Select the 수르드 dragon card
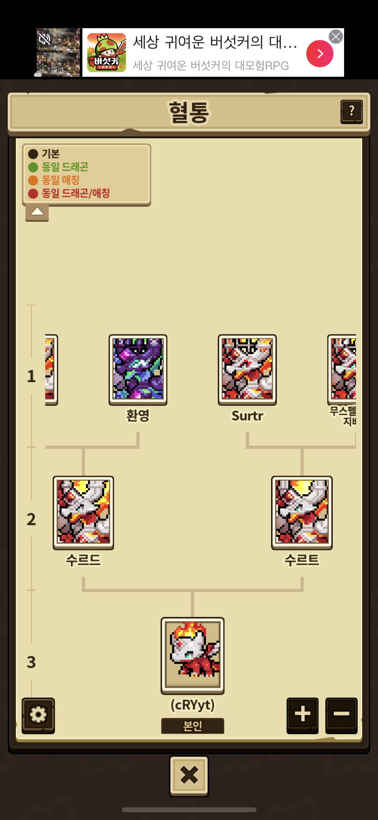 point(83,513)
